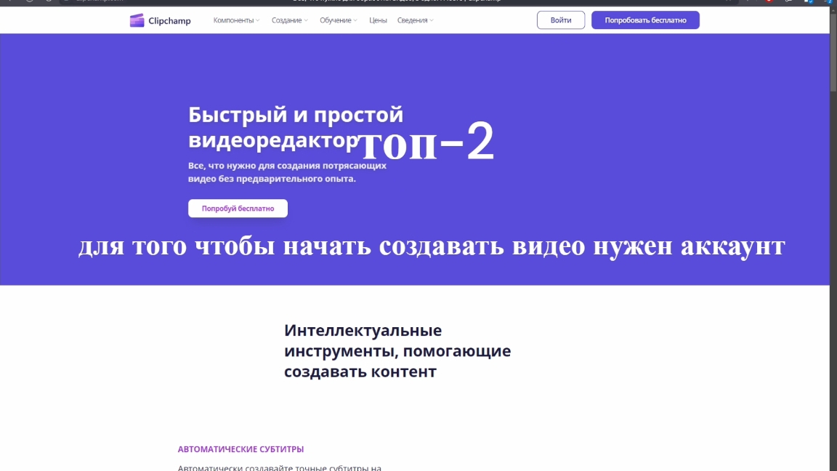This screenshot has height=471, width=837.
Task: Click the white Попробуй бесплатно button
Action: pos(238,209)
